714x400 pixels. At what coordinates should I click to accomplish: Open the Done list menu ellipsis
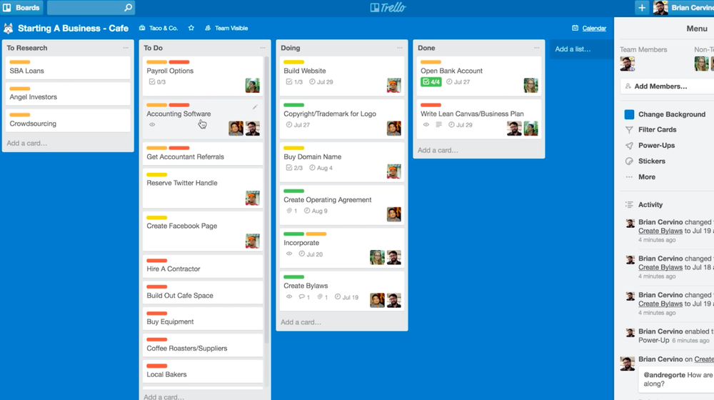pyautogui.click(x=537, y=48)
